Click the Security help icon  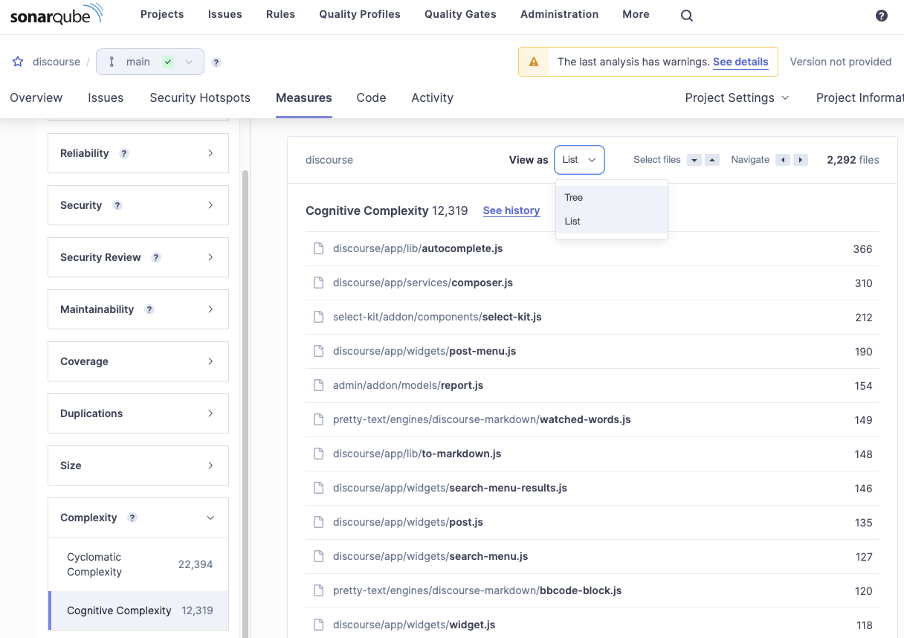pyautogui.click(x=117, y=205)
